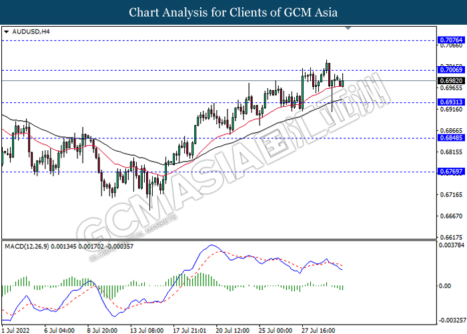This screenshot has height=334, width=467.
Task: Click the chart shift triangle marker at top
Action: coord(348,28)
